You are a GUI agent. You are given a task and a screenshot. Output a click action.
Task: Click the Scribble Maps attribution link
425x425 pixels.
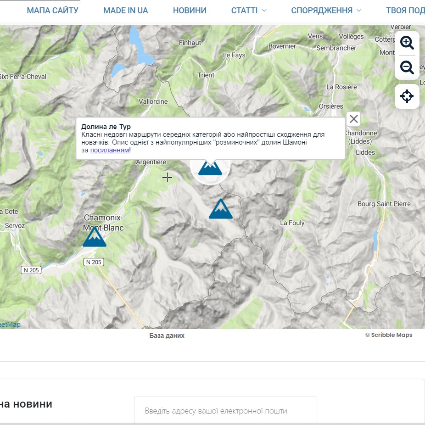(x=389, y=335)
